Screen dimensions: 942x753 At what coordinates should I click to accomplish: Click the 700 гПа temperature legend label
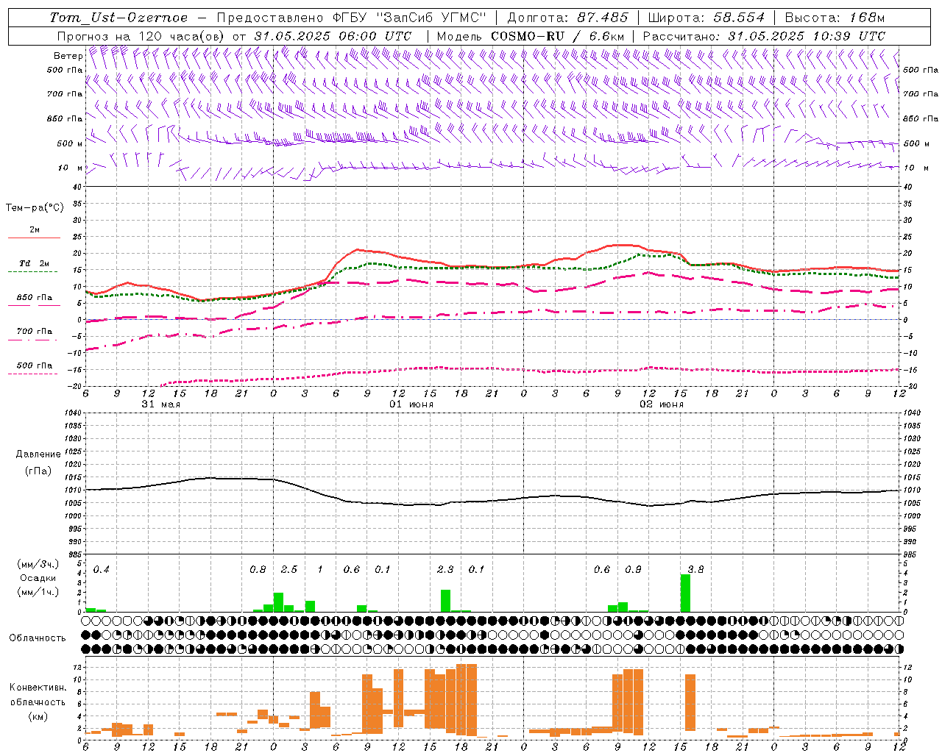pos(35,331)
